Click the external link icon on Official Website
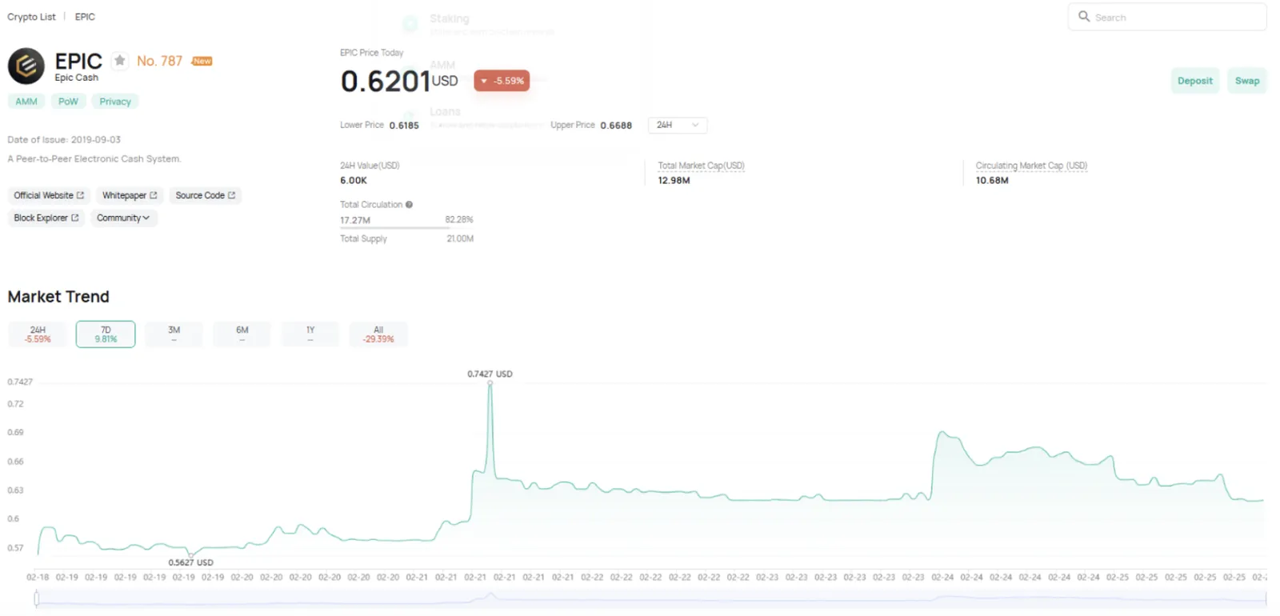 (80, 195)
